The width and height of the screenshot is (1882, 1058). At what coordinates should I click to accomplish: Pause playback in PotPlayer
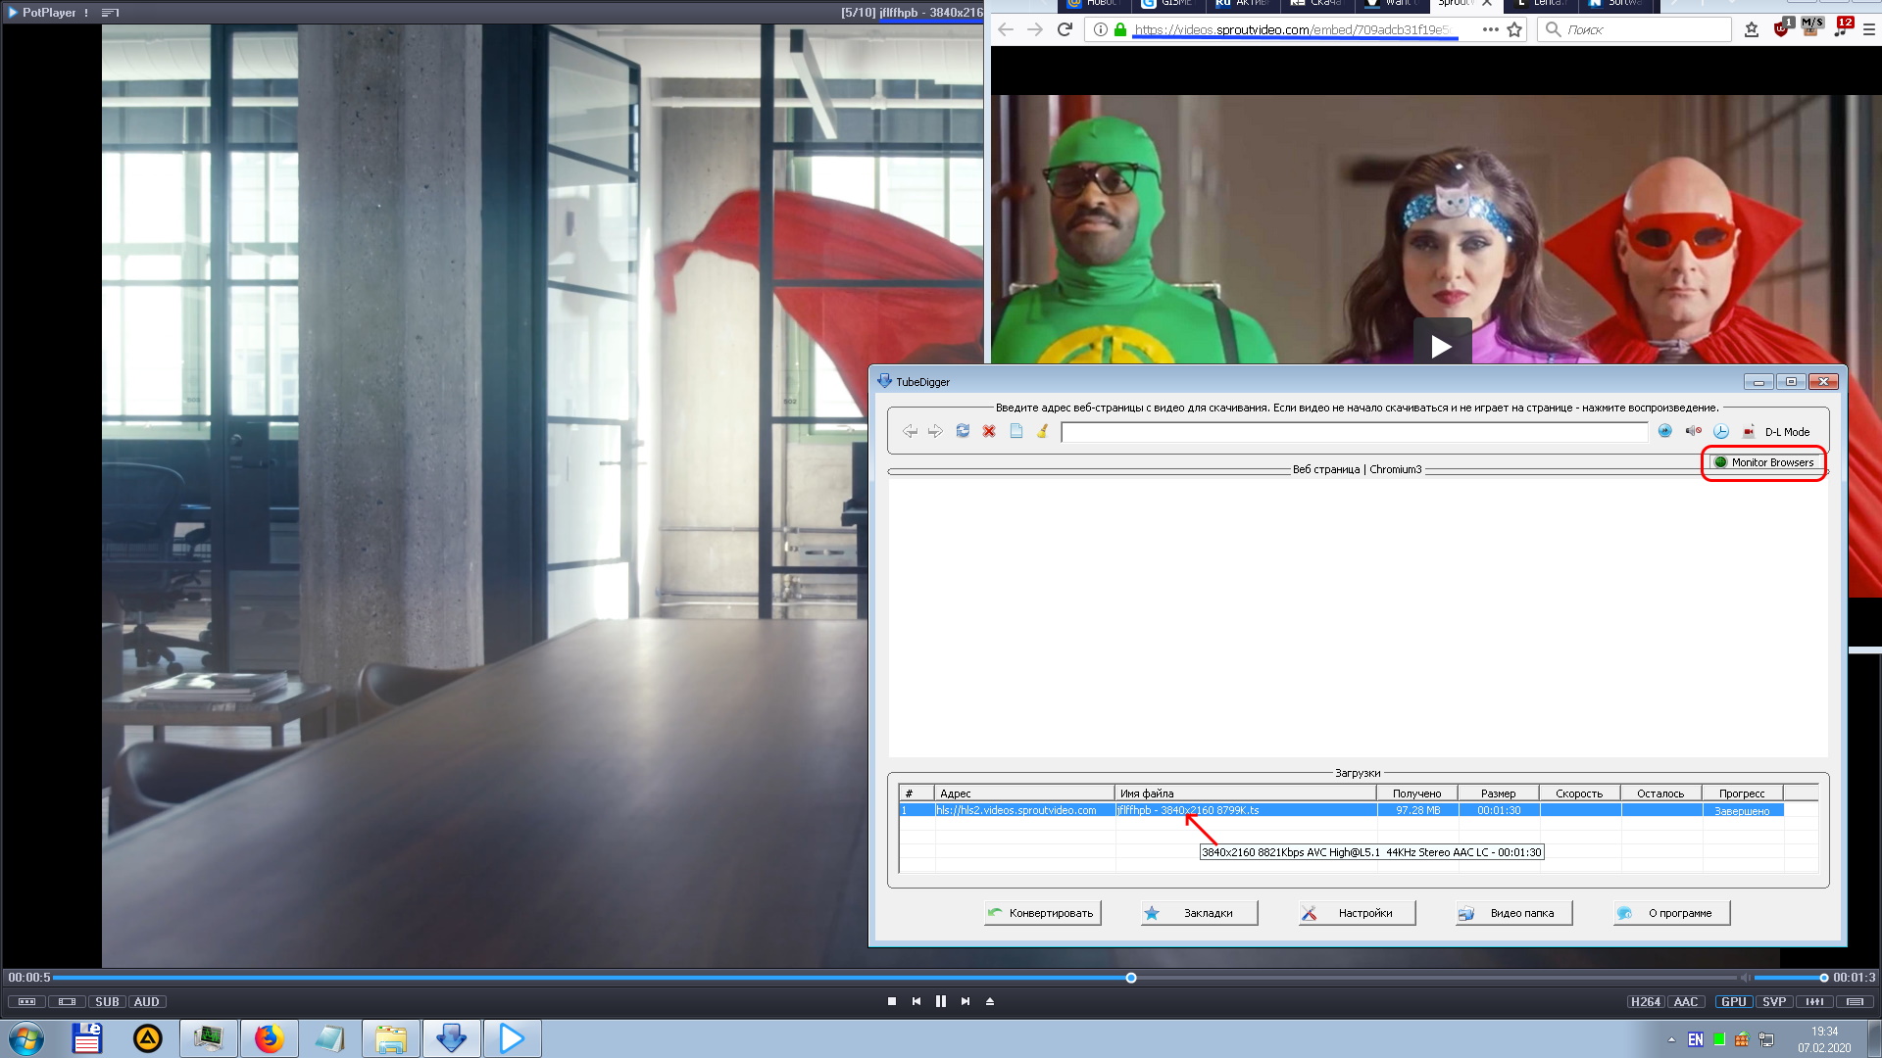(x=941, y=1001)
